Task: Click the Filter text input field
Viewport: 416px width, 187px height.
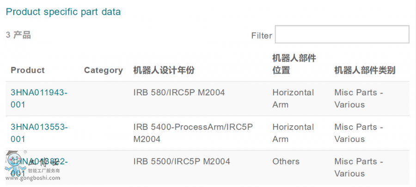Action: tap(342, 35)
